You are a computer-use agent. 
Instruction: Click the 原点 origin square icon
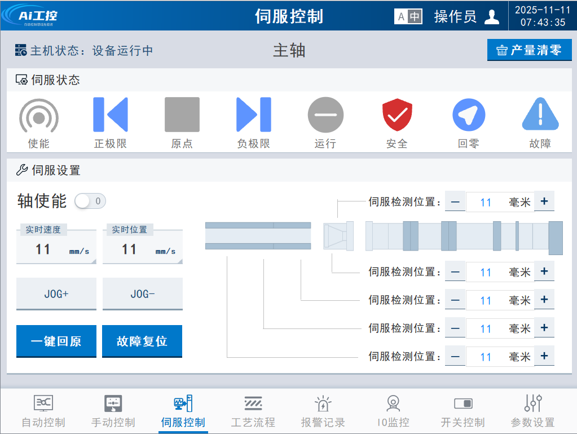pos(182,115)
